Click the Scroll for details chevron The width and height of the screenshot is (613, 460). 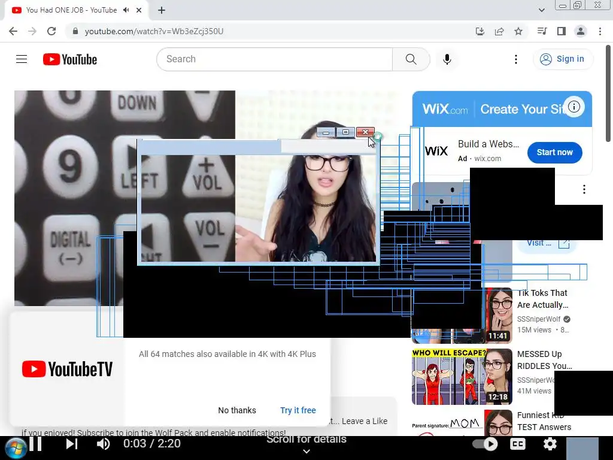(306, 452)
